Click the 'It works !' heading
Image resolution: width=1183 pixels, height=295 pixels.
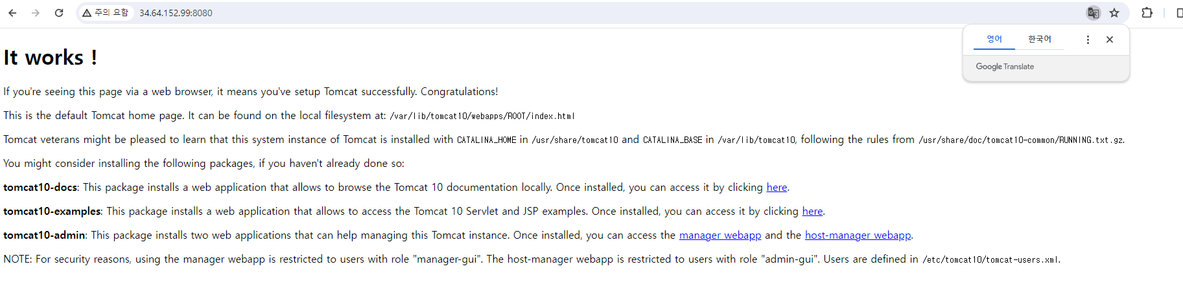coord(51,58)
